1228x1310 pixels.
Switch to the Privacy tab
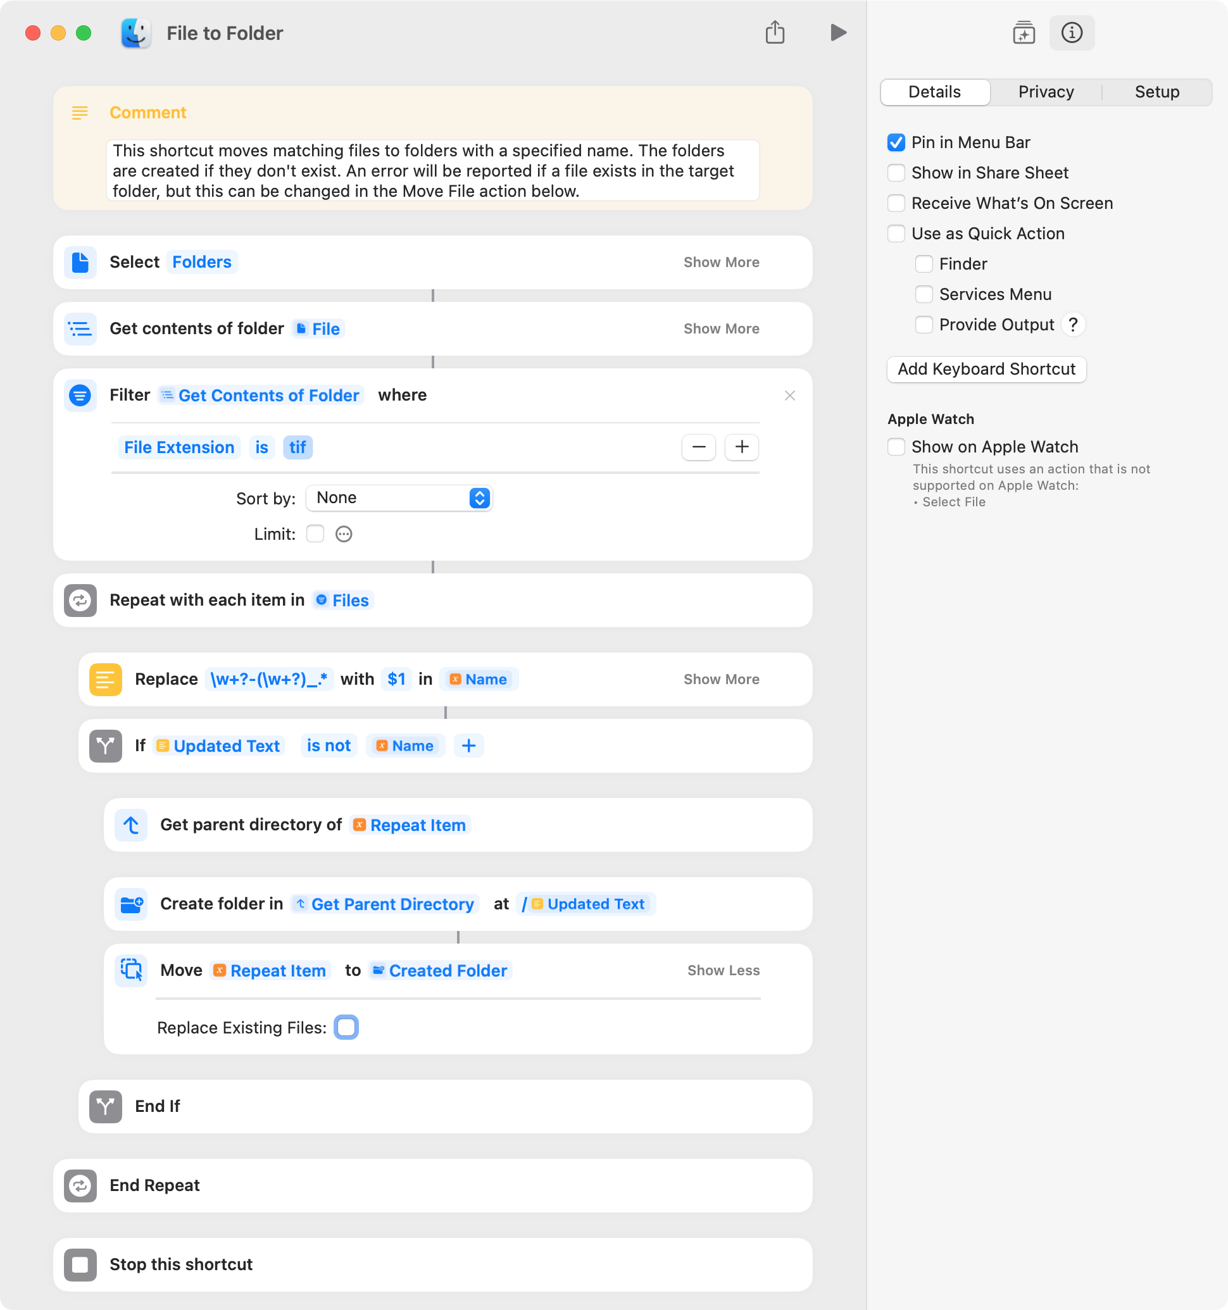tap(1046, 92)
